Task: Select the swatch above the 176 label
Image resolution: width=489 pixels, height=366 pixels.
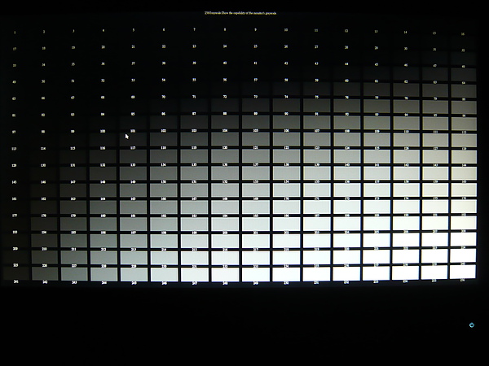Action: tap(464, 190)
